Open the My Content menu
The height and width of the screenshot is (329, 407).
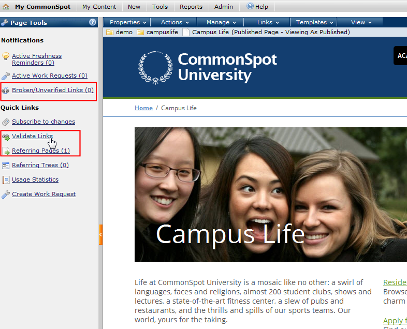coord(99,7)
